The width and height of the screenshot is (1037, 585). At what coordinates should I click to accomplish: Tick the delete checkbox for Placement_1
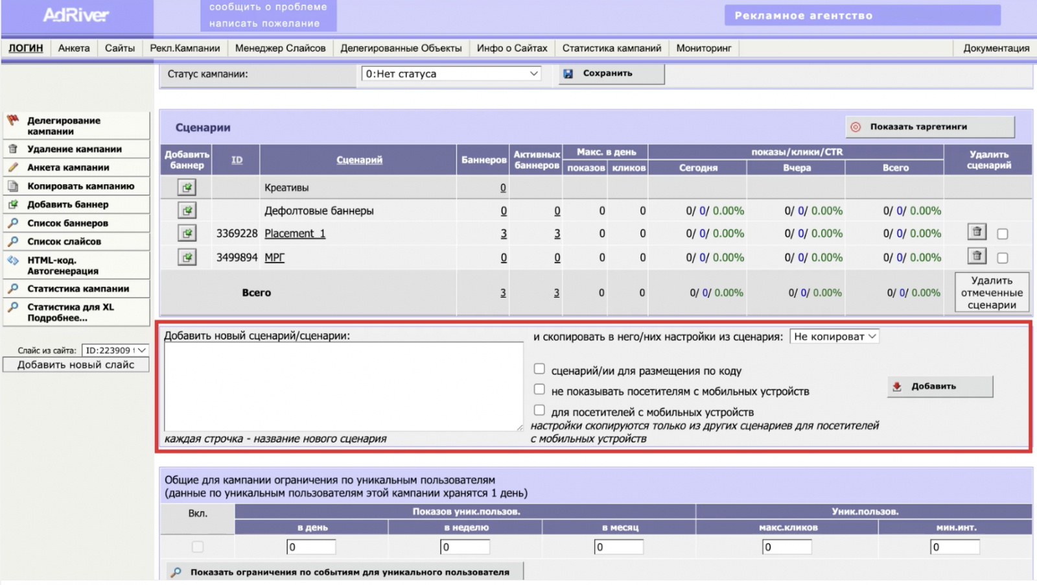pyautogui.click(x=1003, y=234)
